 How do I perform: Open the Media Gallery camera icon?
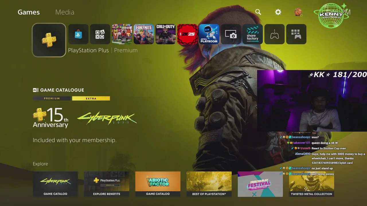[x=231, y=34]
